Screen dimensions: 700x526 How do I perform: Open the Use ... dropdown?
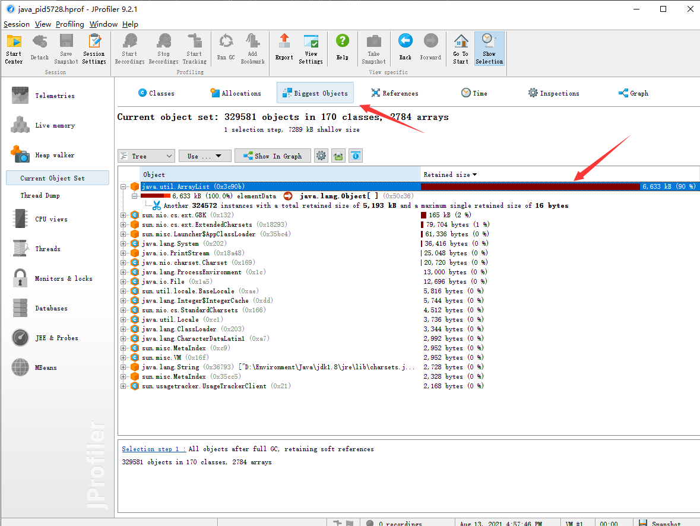[205, 156]
